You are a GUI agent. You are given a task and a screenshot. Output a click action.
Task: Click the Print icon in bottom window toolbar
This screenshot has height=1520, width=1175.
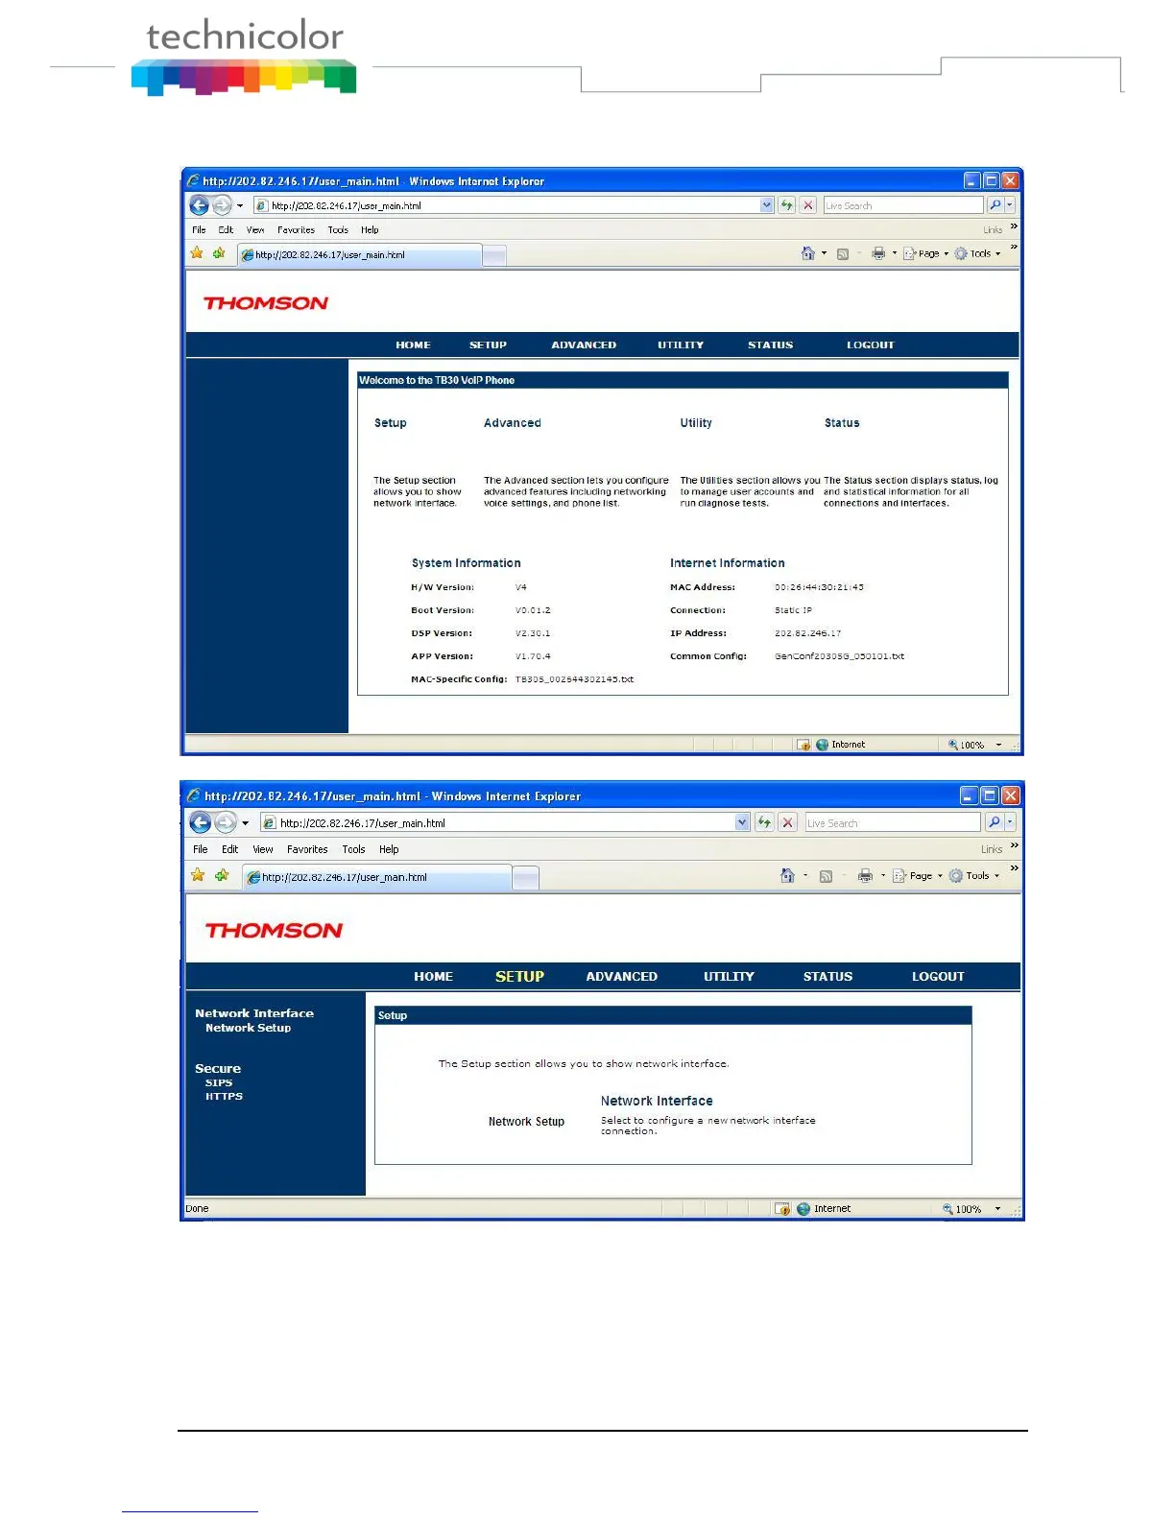(x=865, y=875)
